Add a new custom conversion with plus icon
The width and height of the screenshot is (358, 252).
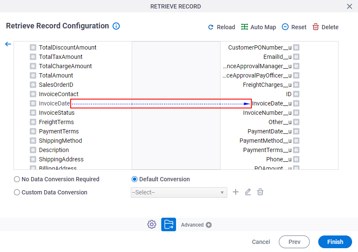[236, 192]
